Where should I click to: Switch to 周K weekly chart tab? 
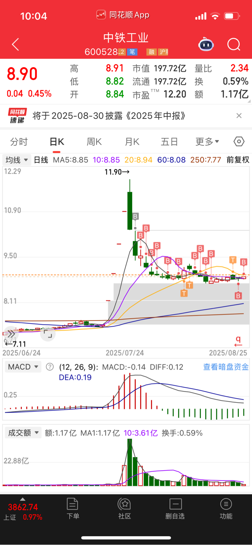pyautogui.click(x=94, y=142)
